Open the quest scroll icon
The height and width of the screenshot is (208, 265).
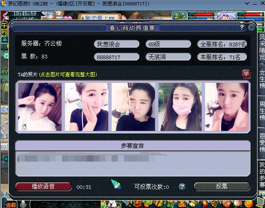point(193,204)
